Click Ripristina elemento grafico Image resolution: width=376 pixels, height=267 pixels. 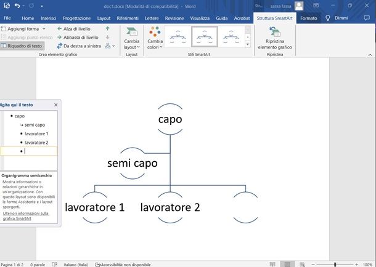[275, 38]
